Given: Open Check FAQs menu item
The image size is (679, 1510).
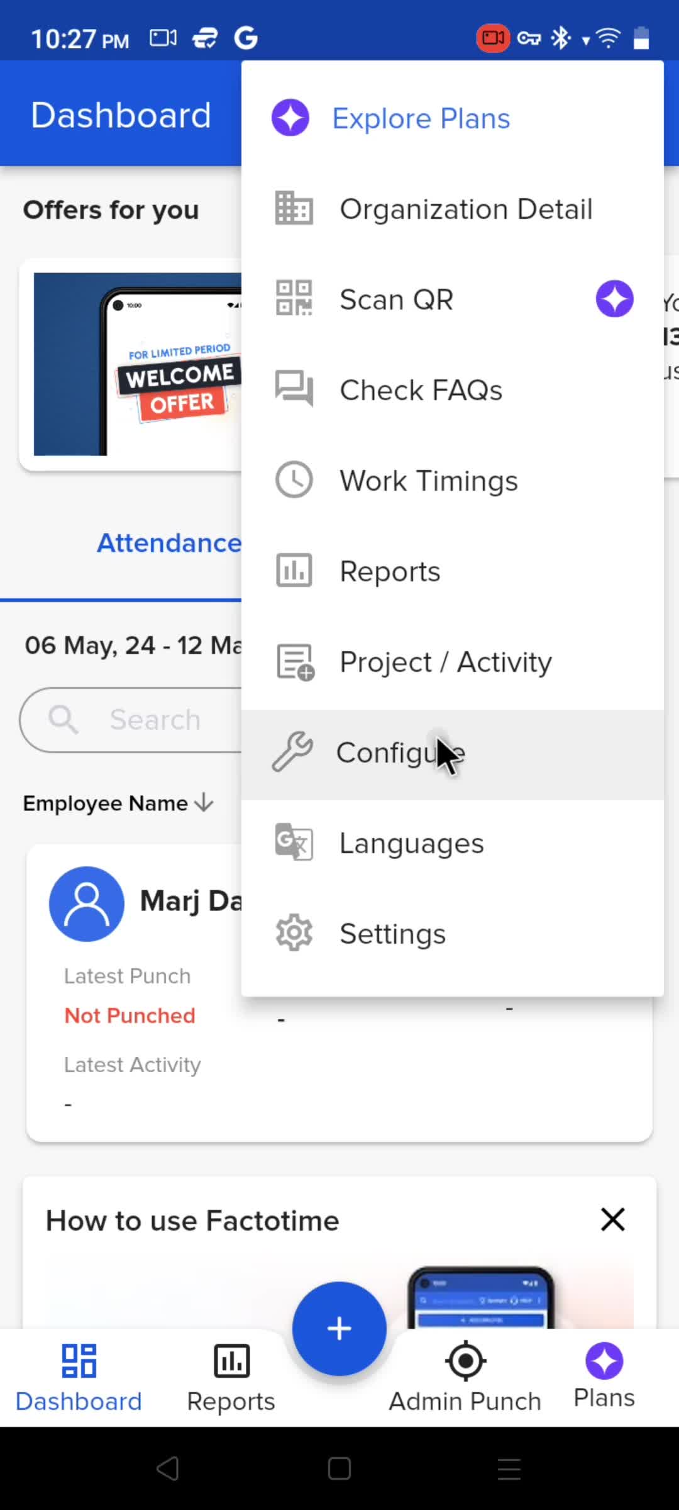Looking at the screenshot, I should click(x=453, y=390).
